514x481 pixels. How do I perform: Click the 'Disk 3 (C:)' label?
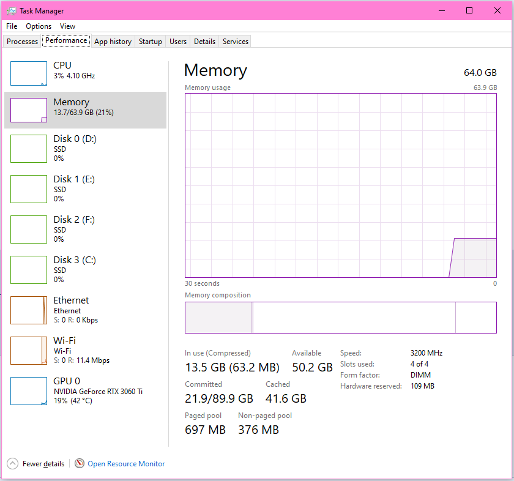coord(75,259)
